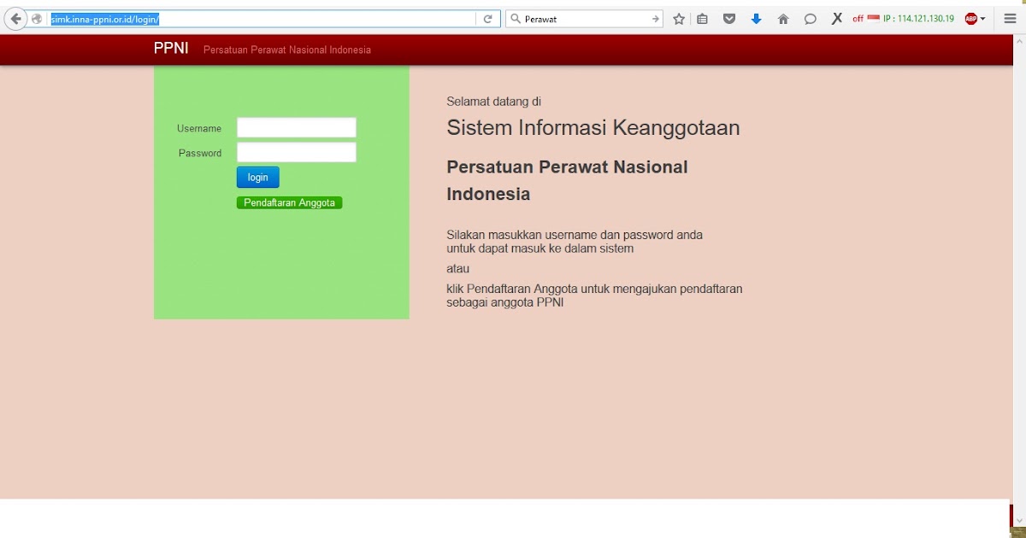
Task: Open the Firefox Hello chat icon
Action: 811,19
